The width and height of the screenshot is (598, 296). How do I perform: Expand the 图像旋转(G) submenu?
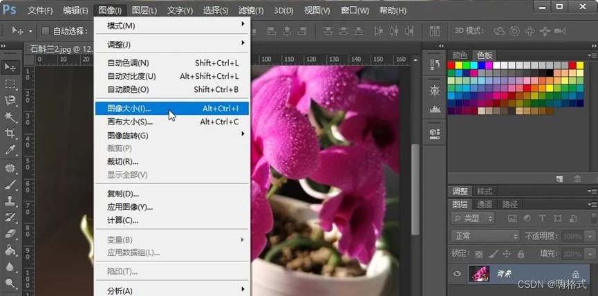pos(172,136)
